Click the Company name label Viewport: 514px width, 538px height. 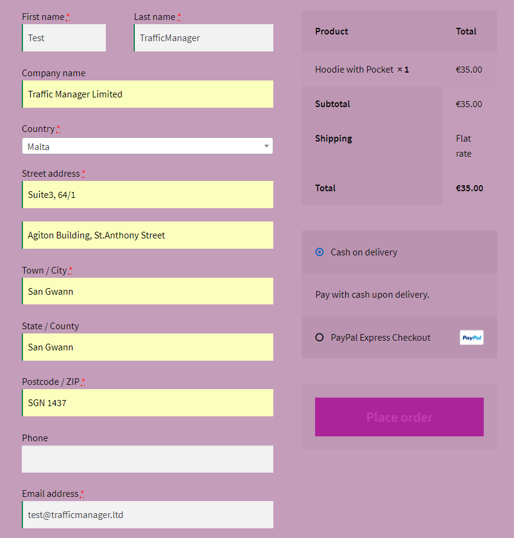tap(53, 73)
